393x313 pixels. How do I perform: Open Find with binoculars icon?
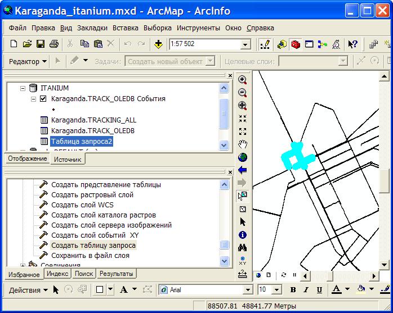tap(242, 248)
